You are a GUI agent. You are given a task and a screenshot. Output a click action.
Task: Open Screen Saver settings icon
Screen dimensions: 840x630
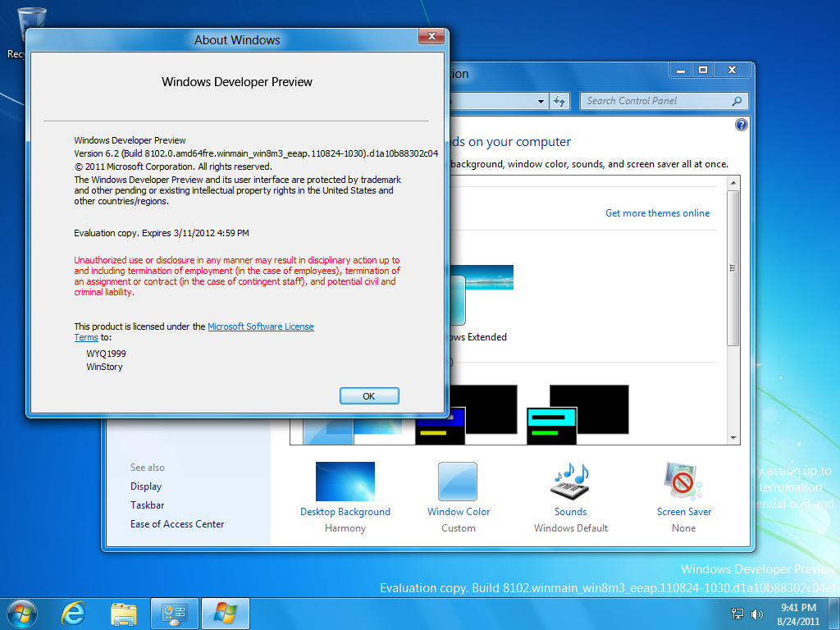pos(683,482)
